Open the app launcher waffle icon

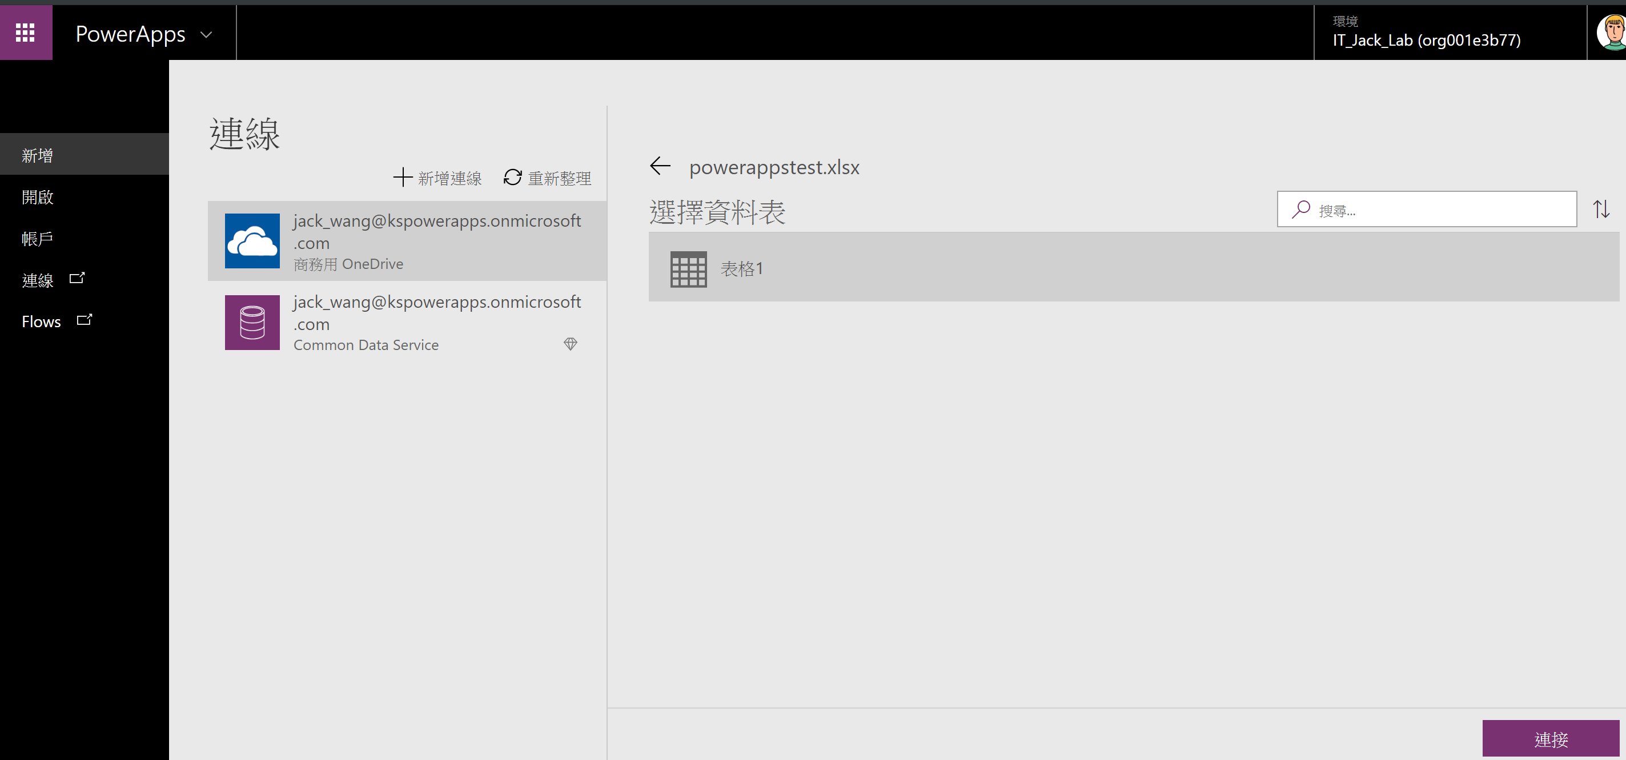[25, 32]
